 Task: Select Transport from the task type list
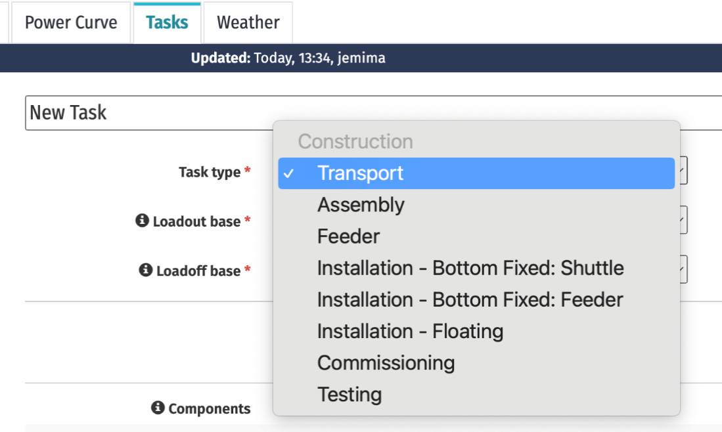coord(476,173)
